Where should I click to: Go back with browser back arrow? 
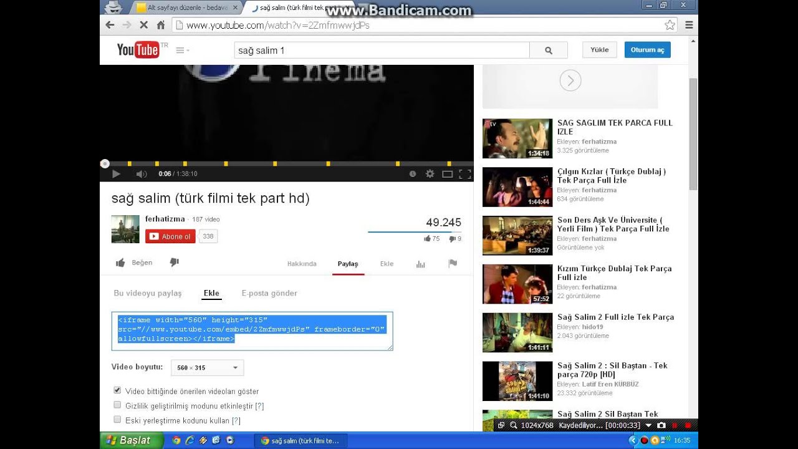(x=110, y=25)
